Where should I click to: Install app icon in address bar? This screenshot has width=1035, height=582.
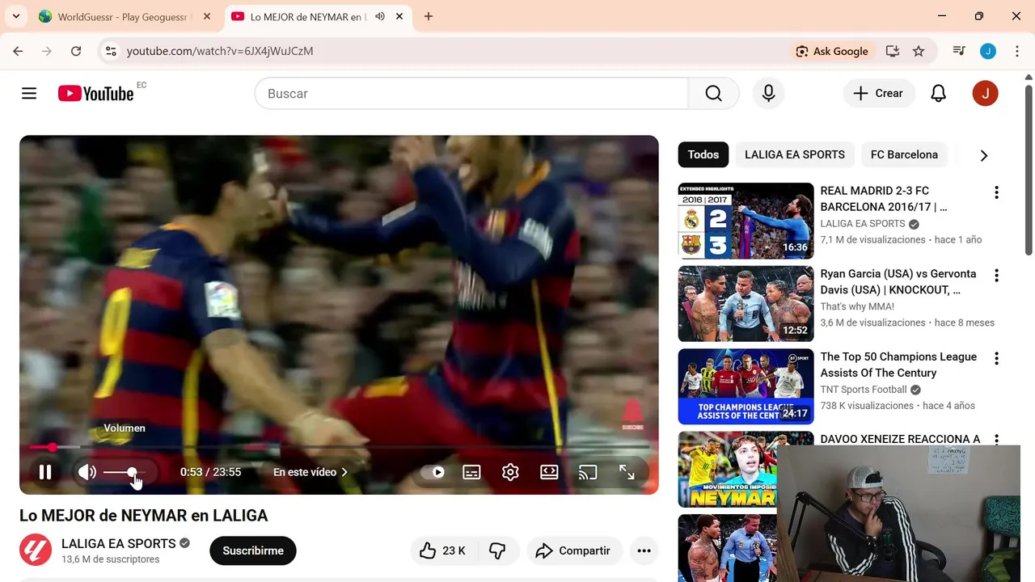click(x=893, y=51)
